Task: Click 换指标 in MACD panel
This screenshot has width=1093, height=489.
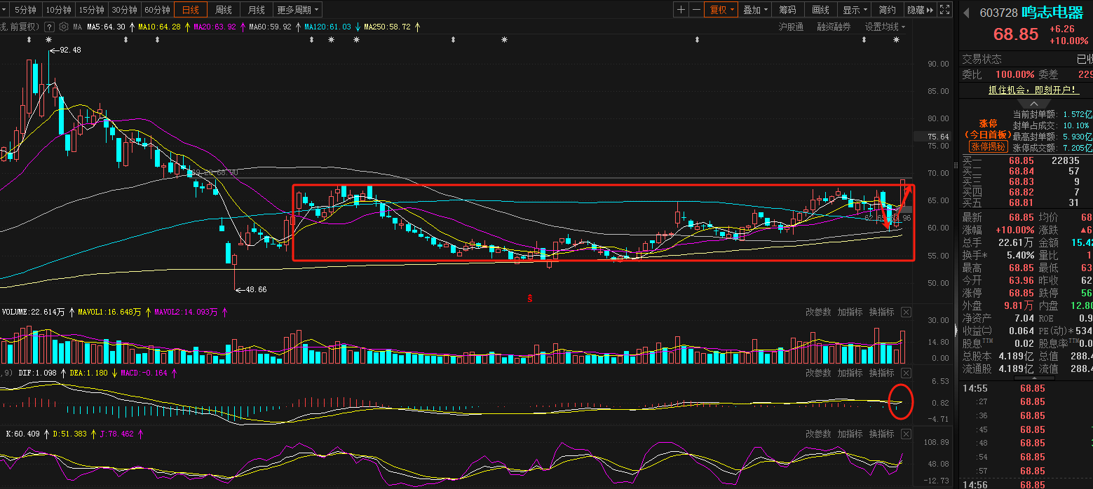Action: (x=881, y=373)
